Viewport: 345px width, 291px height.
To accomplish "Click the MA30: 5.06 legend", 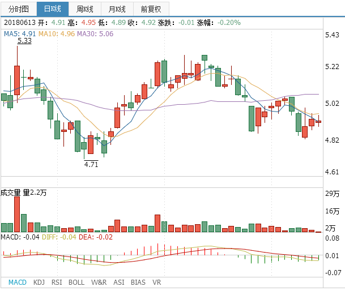I will tap(95, 33).
